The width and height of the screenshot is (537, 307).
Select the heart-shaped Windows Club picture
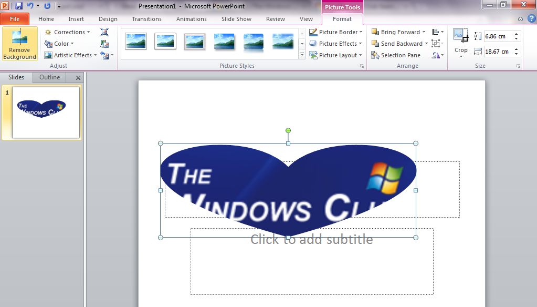coord(288,190)
